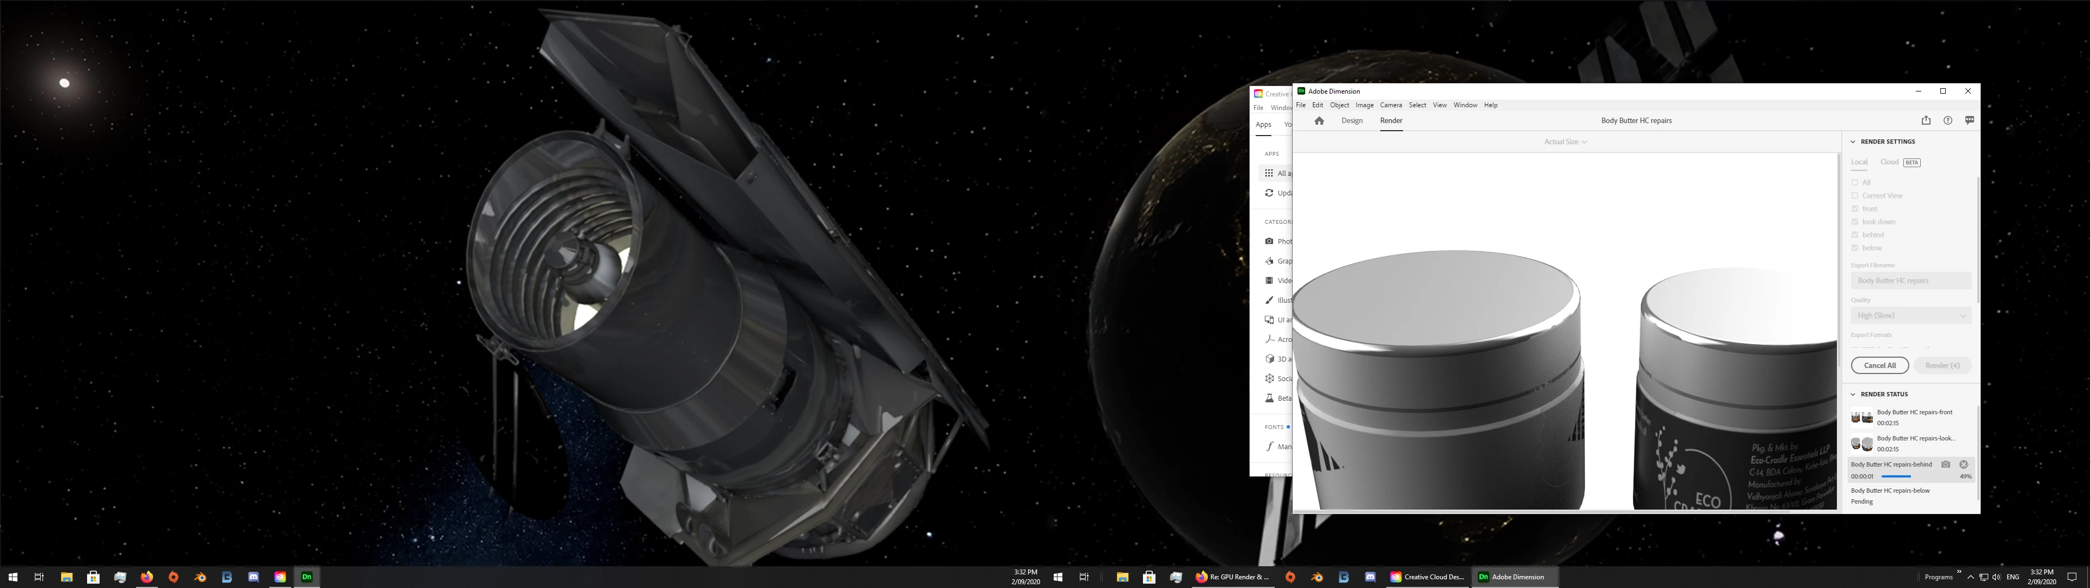
Task: Switch to the Design tab
Action: coord(1351,121)
